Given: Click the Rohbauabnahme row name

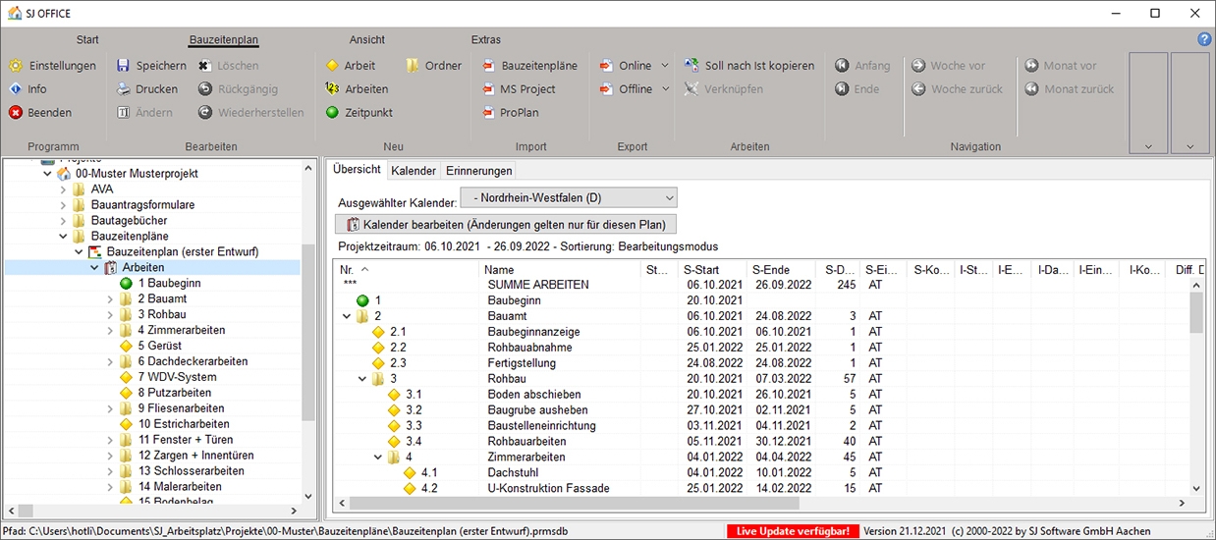Looking at the screenshot, I should [529, 348].
